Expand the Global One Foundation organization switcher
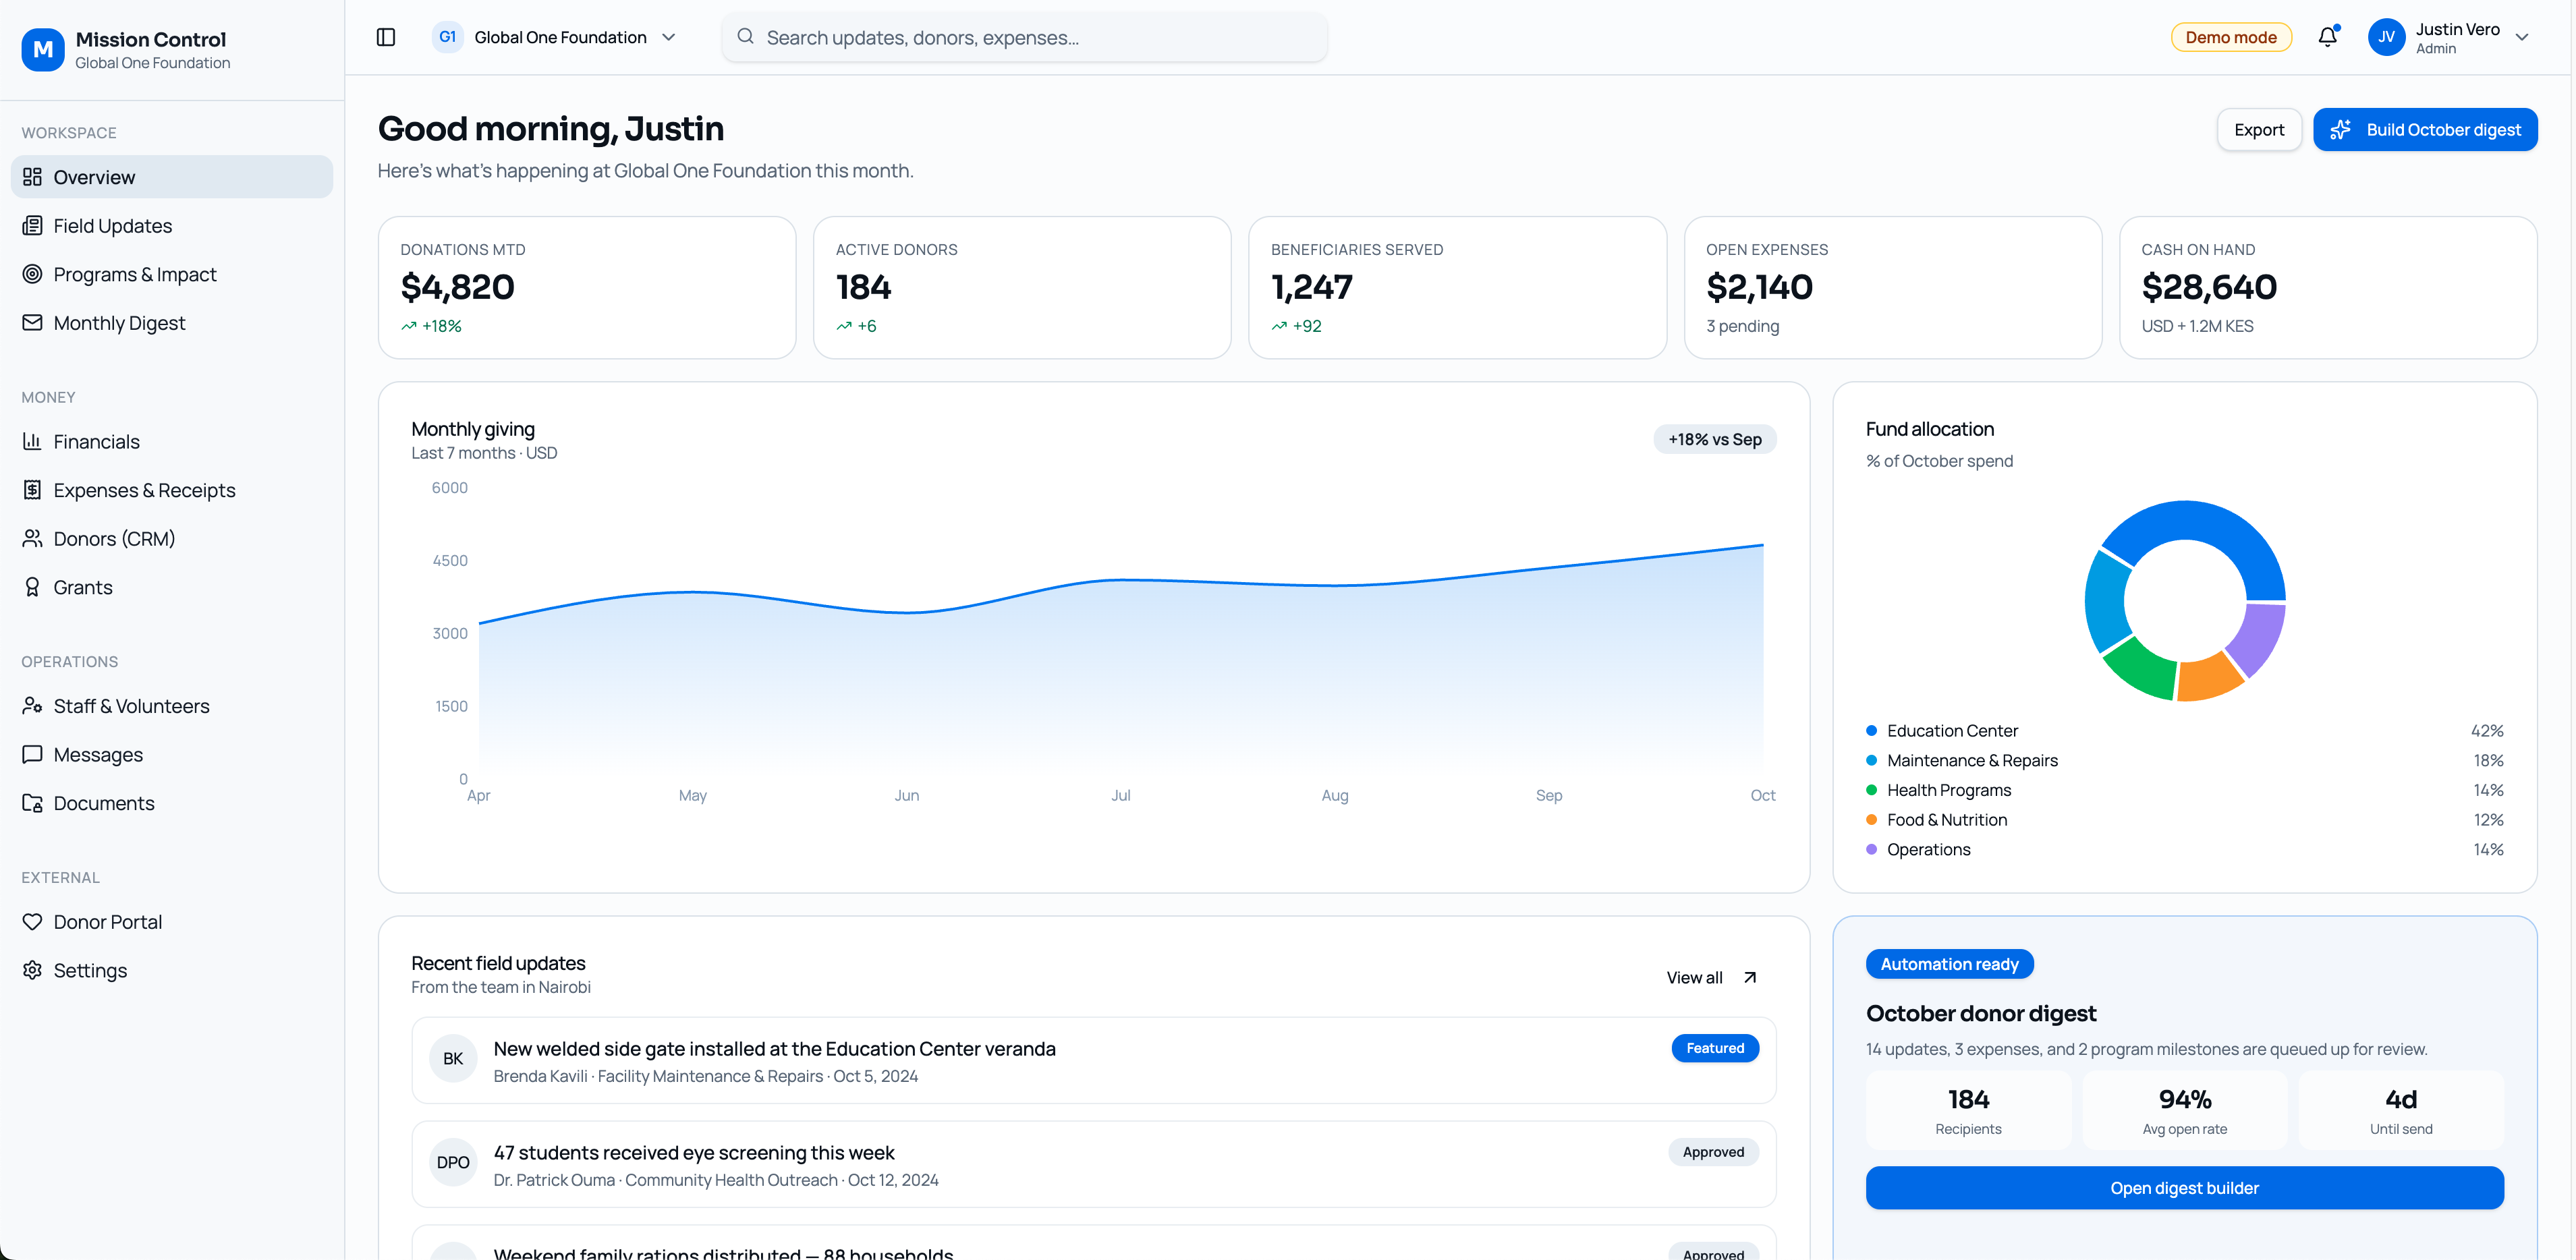This screenshot has width=2576, height=1260. (x=556, y=37)
